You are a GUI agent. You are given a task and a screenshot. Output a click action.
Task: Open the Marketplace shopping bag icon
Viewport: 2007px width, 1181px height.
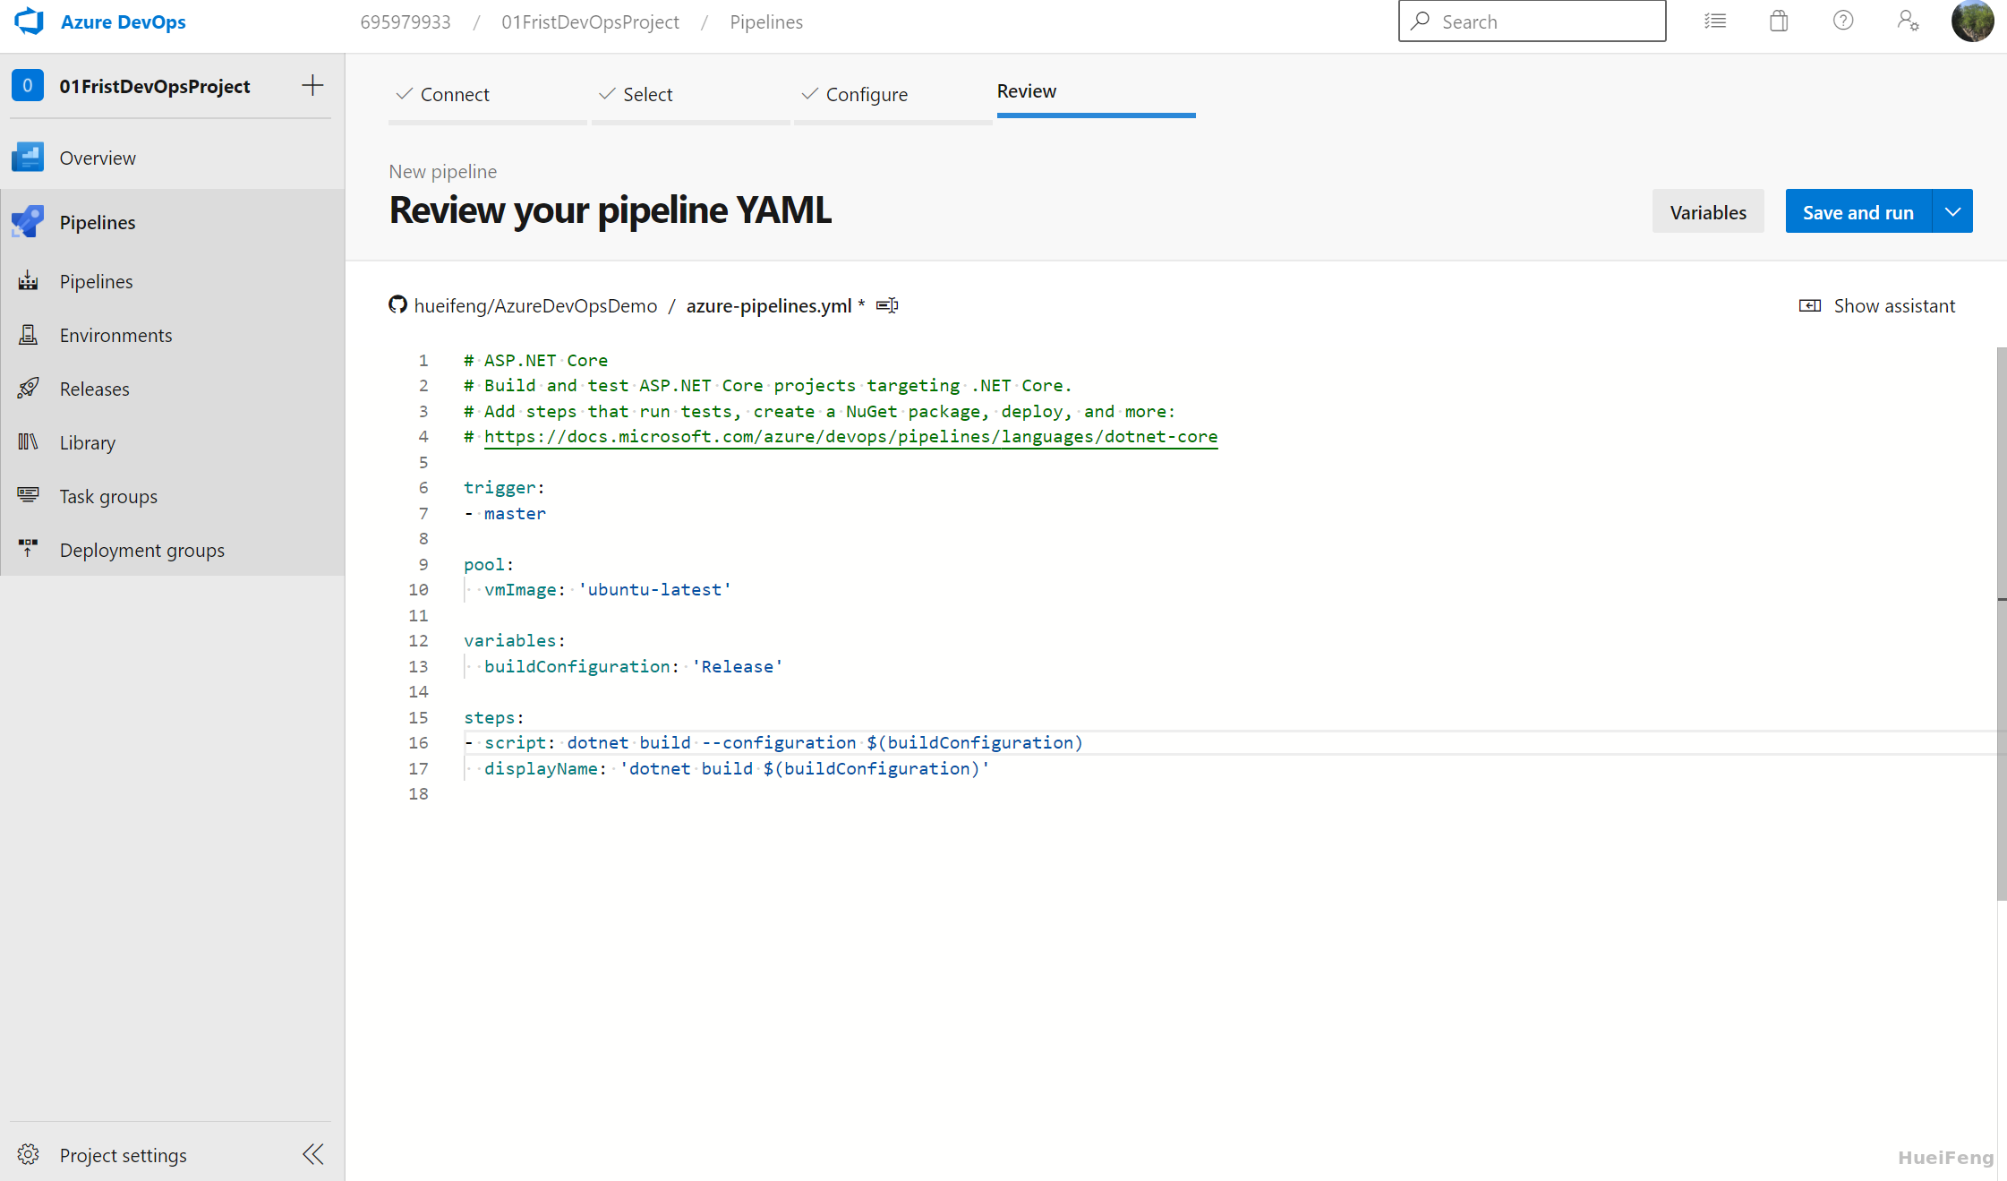[x=1779, y=21]
